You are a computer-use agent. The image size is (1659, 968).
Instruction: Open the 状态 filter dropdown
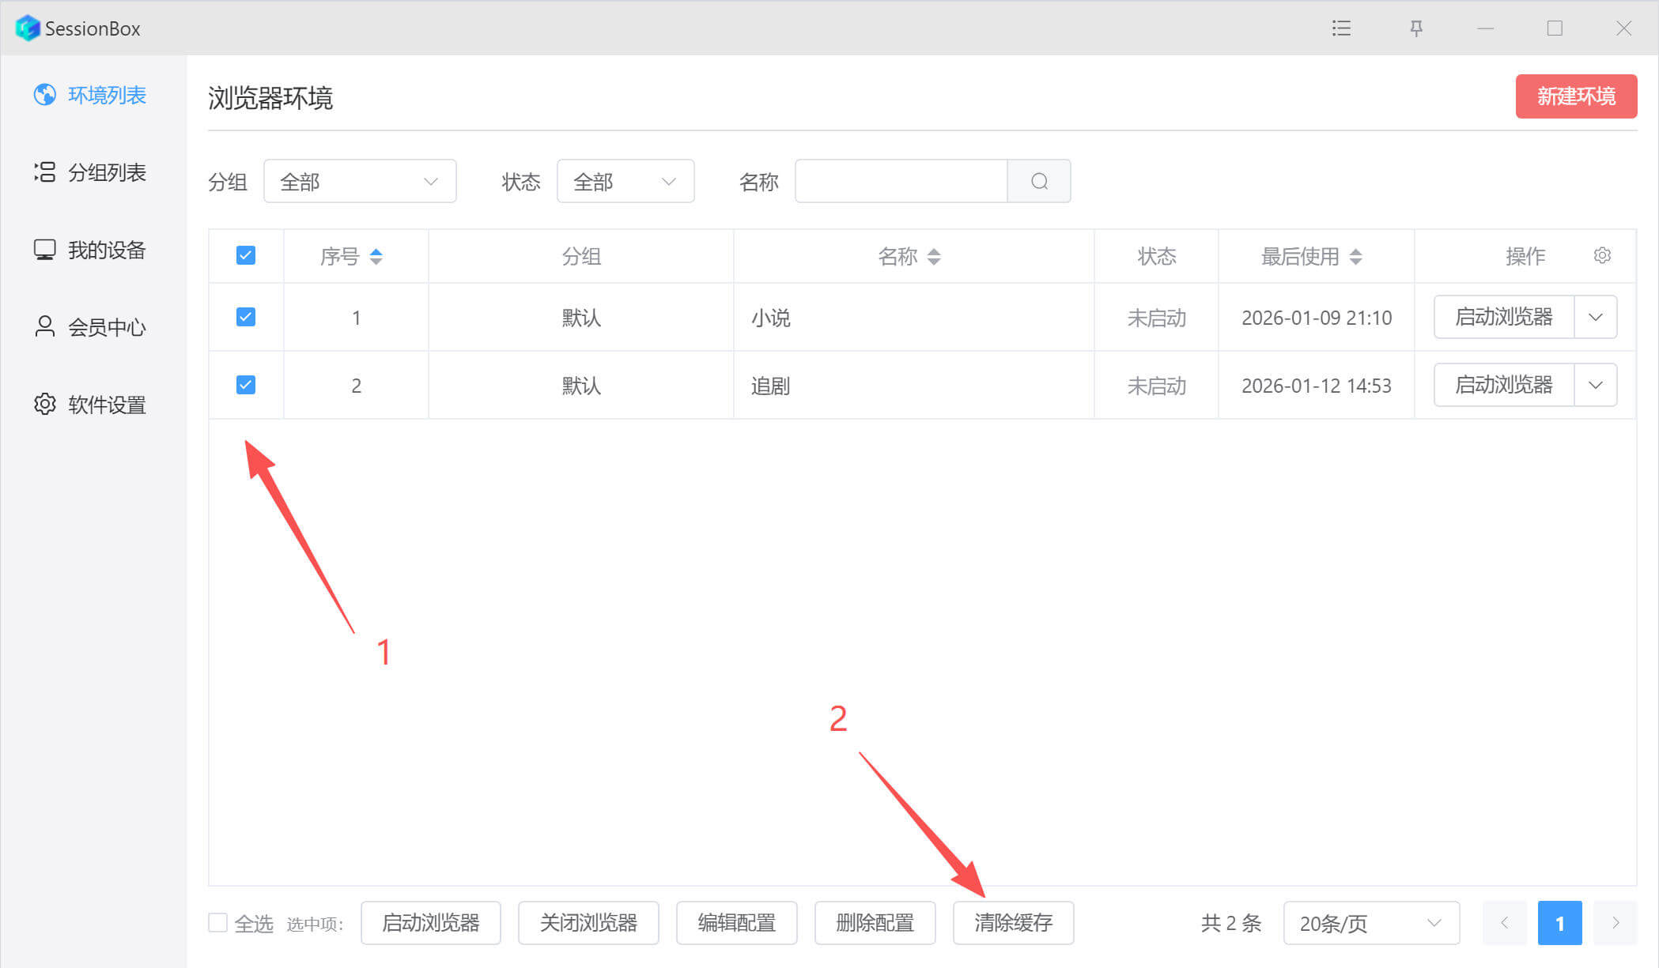click(625, 182)
